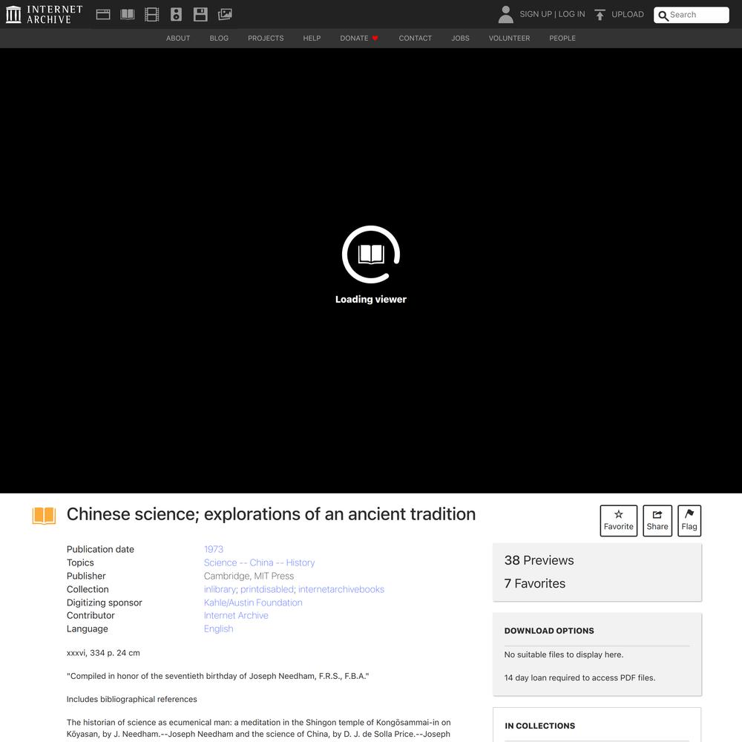Open the CONTACT menu item
742x742 pixels.
[x=416, y=39]
